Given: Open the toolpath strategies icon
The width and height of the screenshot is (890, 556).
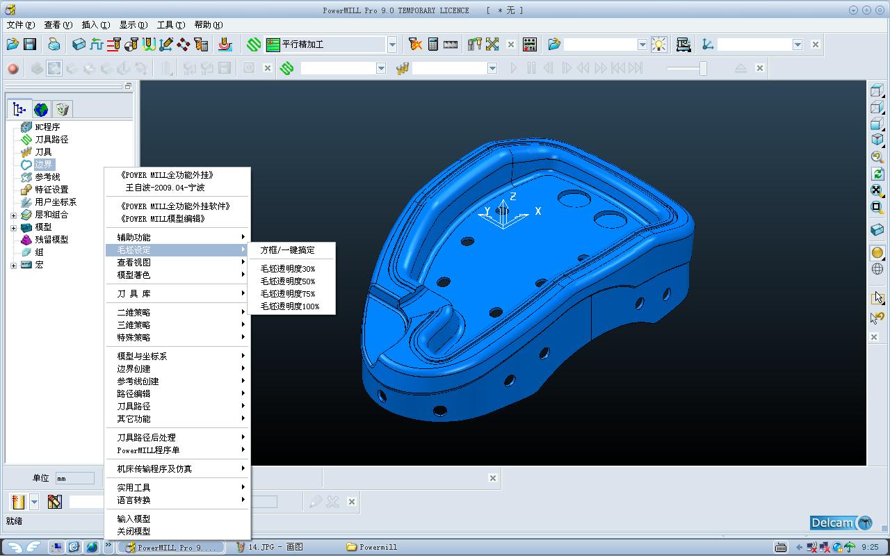Looking at the screenshot, I should [225, 44].
